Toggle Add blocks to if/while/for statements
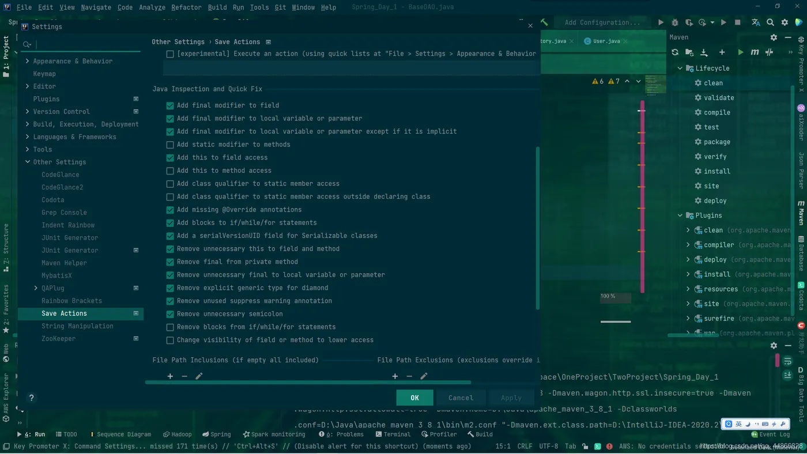The width and height of the screenshot is (807, 454). point(170,223)
